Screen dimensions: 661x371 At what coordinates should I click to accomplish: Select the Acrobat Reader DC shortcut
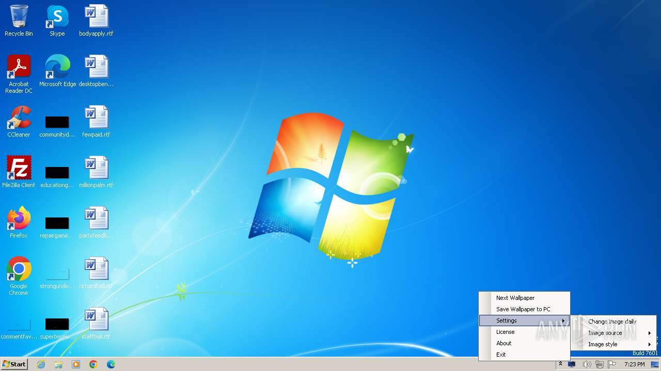(x=19, y=74)
